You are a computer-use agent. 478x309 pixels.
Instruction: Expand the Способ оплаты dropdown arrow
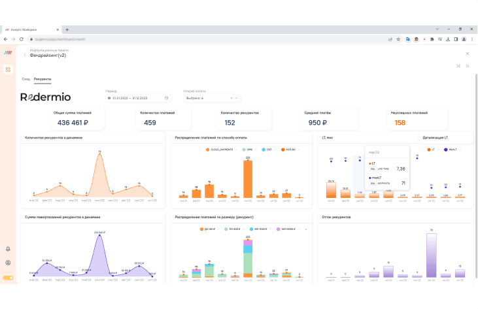(237, 98)
